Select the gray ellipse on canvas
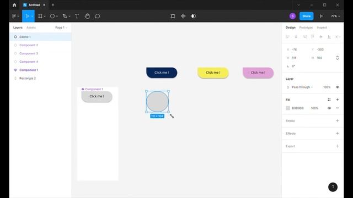353x198 pixels. (157, 101)
